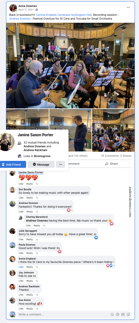139x323 pixels.
Task: Share the post
Action: click(x=111, y=164)
